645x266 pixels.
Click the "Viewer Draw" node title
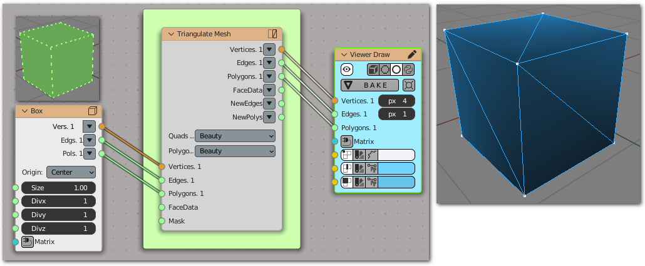click(x=370, y=54)
